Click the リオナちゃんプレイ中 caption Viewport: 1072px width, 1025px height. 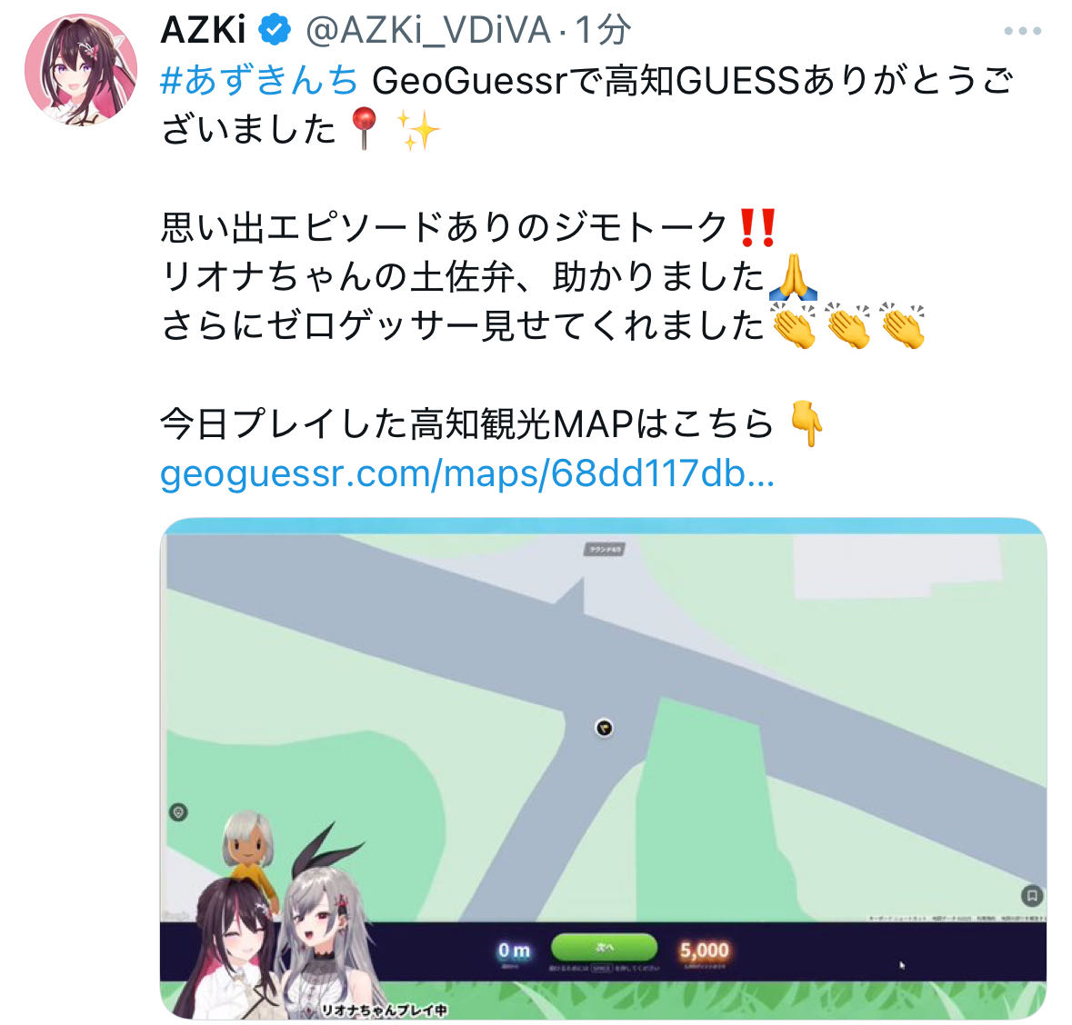click(x=383, y=1010)
